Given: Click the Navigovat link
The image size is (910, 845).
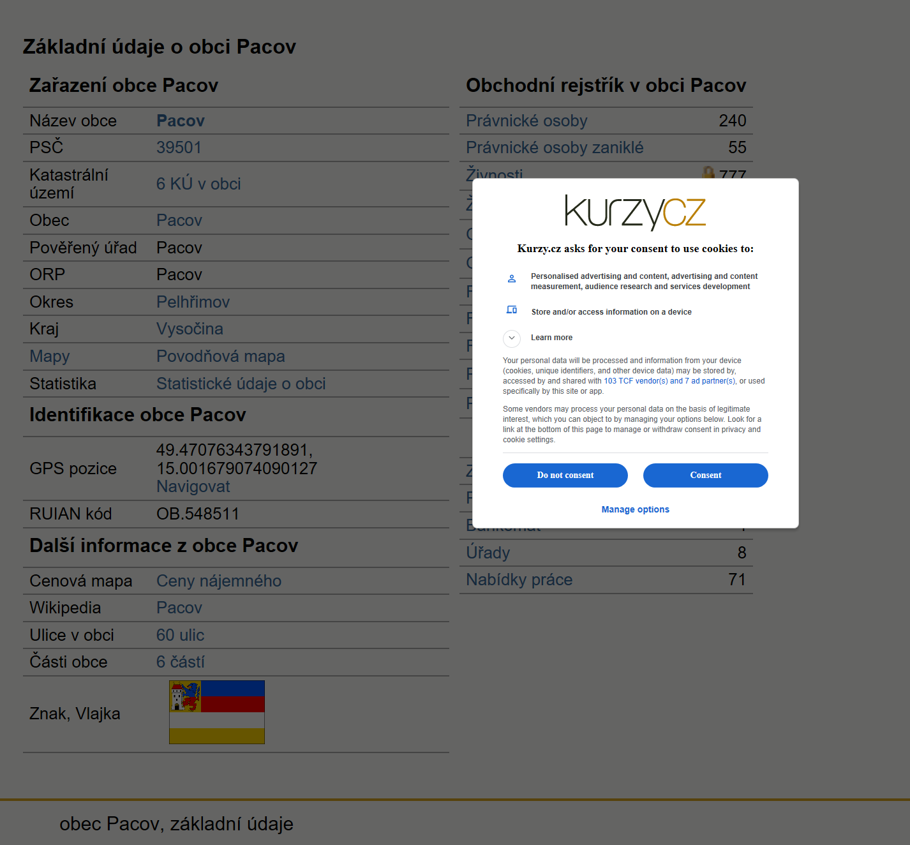Looking at the screenshot, I should [x=193, y=486].
